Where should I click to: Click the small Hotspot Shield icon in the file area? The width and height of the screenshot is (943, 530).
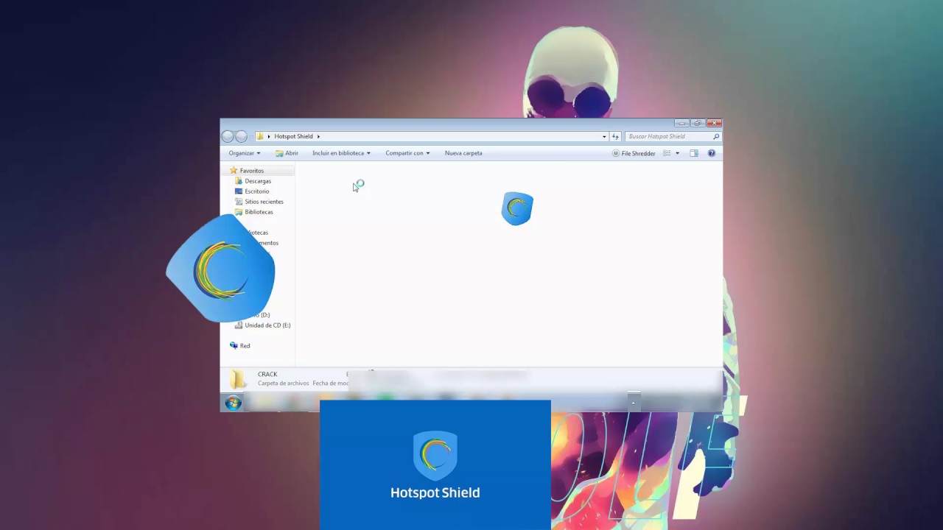(x=517, y=208)
